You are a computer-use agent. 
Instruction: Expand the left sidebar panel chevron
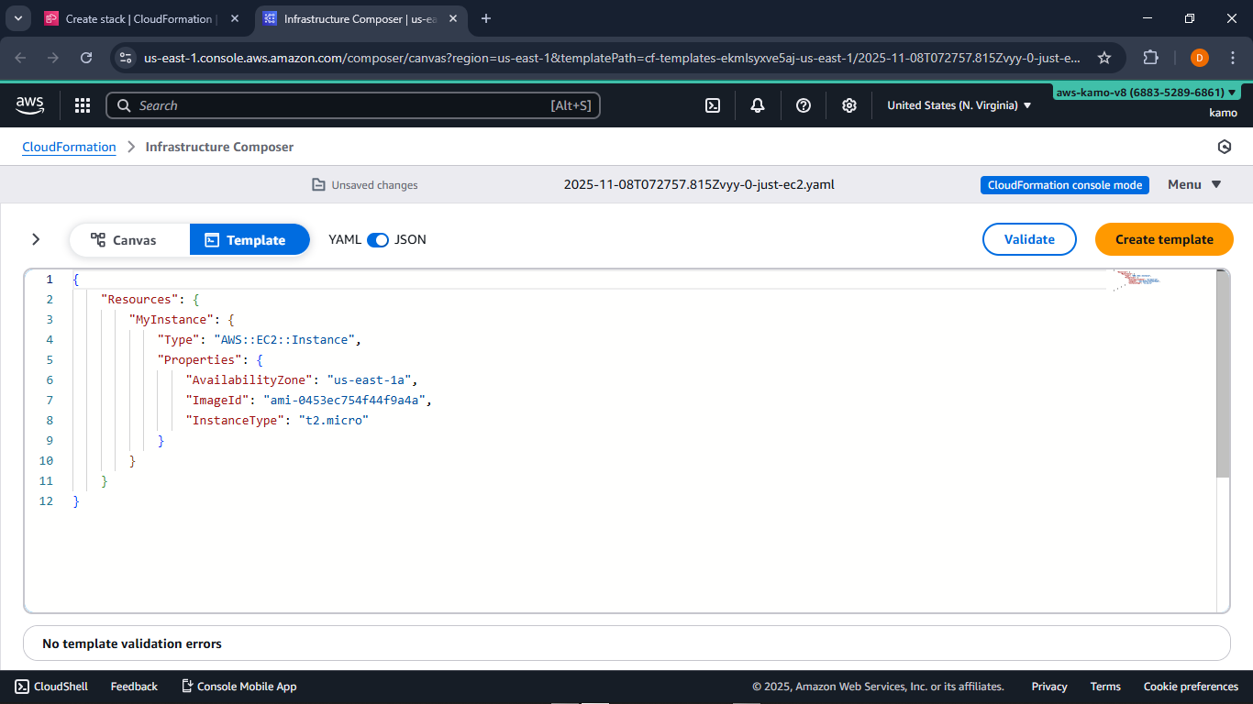click(36, 239)
